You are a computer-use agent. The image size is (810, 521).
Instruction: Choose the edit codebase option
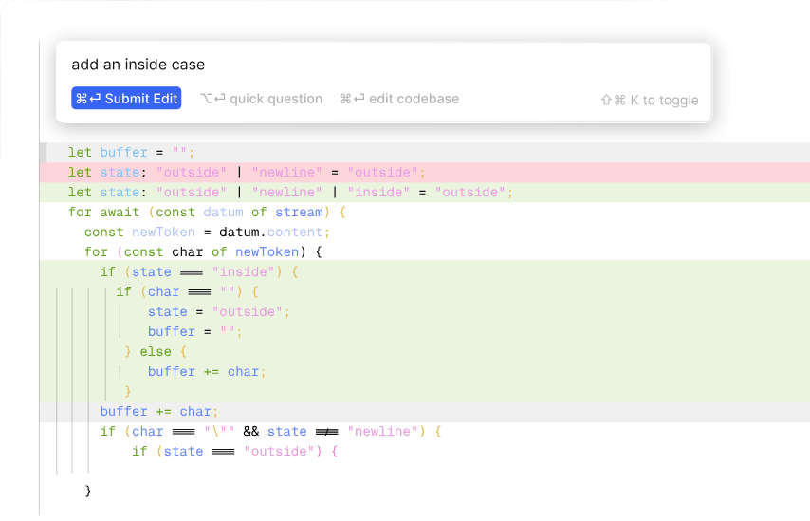pos(399,99)
